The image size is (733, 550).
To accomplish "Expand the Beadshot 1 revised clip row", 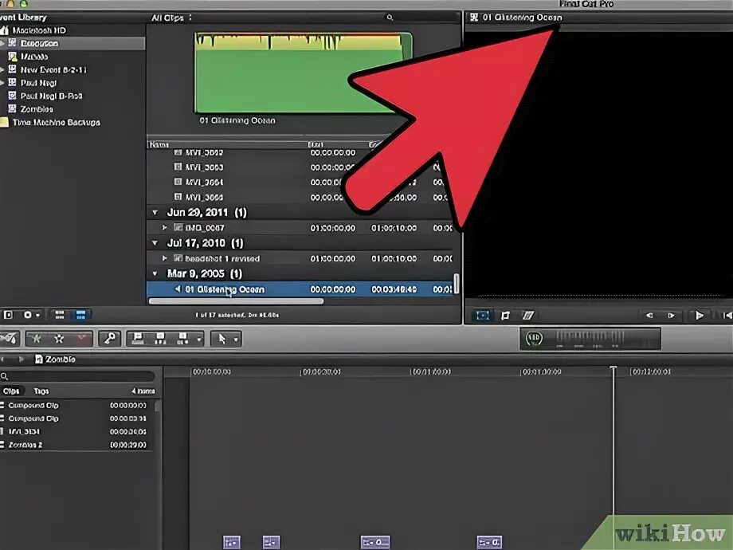I will [165, 258].
